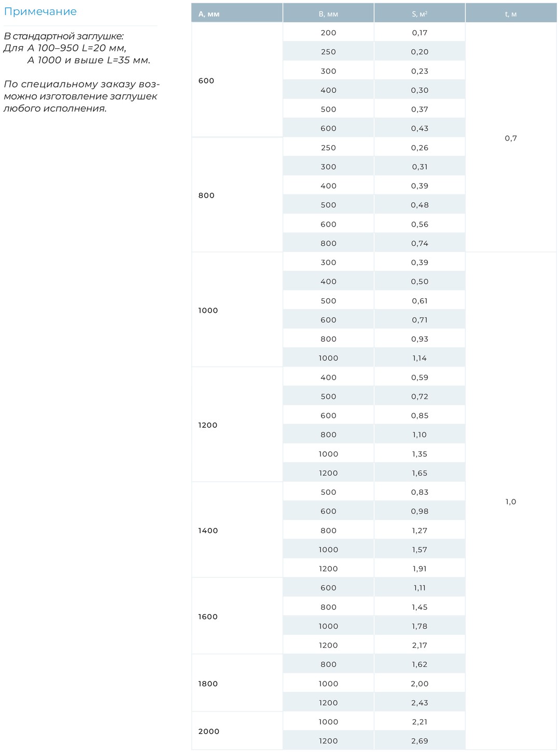Select the 'Примечание' heading

pos(40,11)
